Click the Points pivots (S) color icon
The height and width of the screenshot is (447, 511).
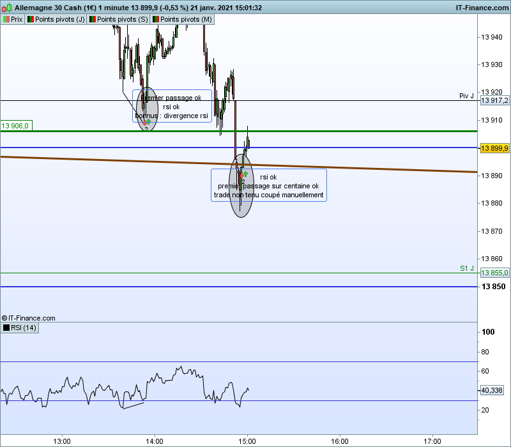[x=93, y=19]
